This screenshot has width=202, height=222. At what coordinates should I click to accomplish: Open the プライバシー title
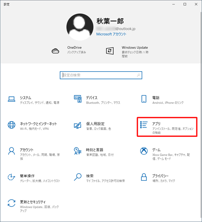[x=160, y=176]
